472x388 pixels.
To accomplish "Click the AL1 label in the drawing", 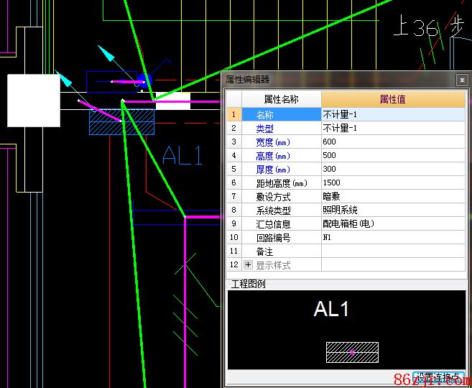I will click(182, 155).
